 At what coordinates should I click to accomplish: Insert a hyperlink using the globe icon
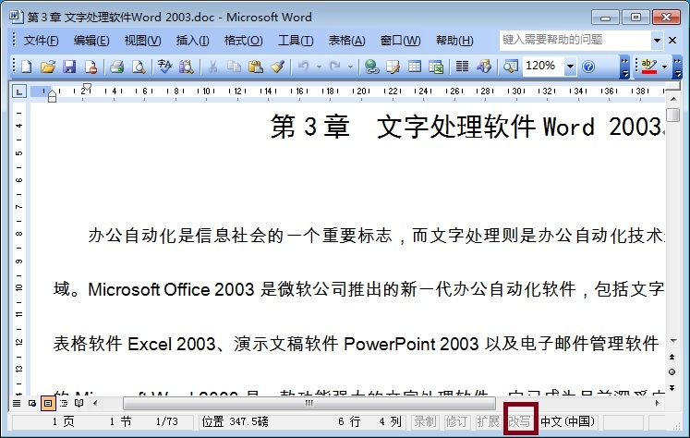(x=372, y=67)
